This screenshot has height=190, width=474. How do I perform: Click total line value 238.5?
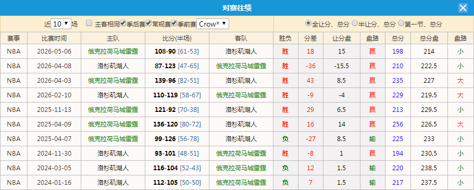point(429,168)
